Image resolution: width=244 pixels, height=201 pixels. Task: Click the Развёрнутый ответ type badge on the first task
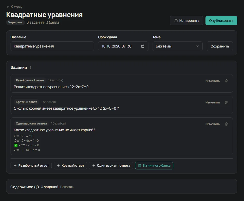(x=30, y=80)
